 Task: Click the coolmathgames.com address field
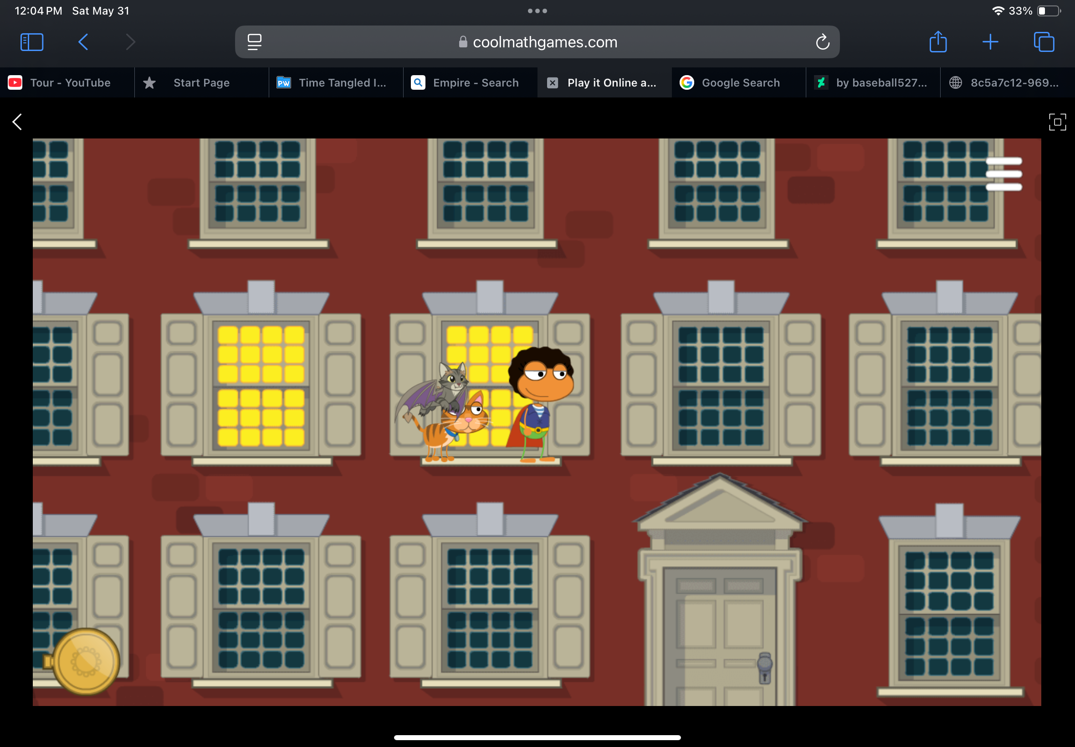pos(537,42)
